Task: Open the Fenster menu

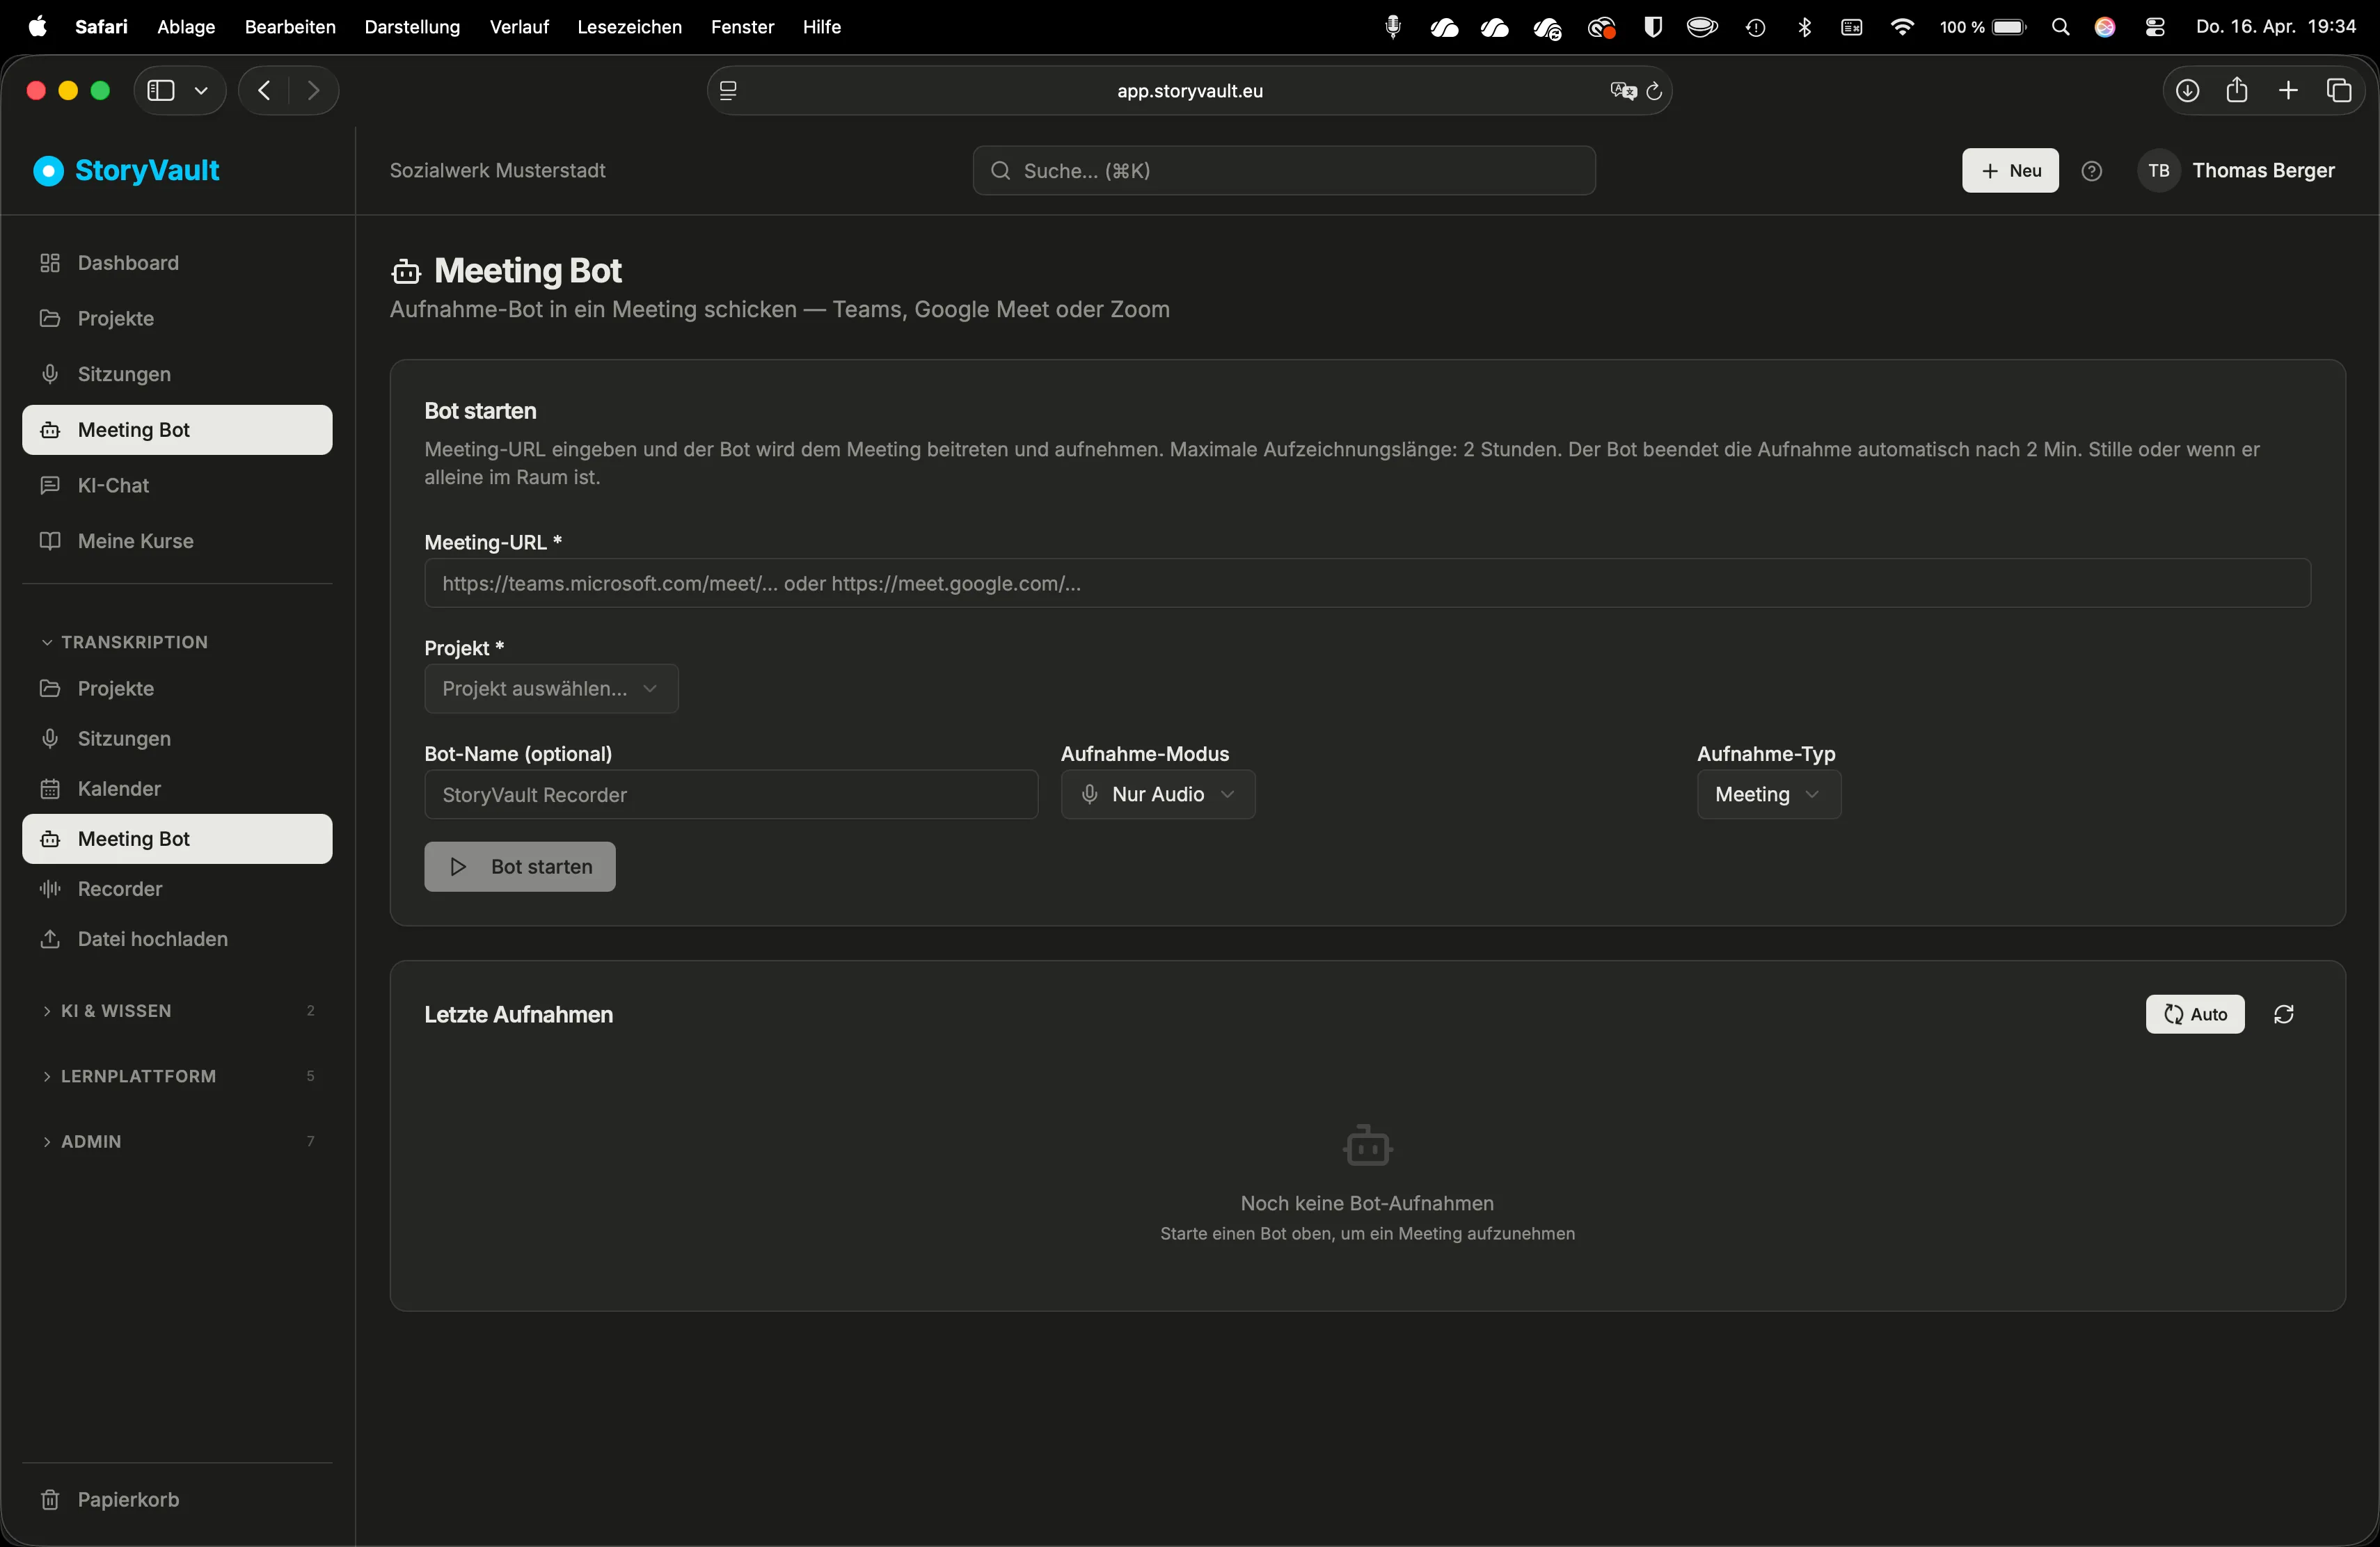Action: click(x=742, y=27)
